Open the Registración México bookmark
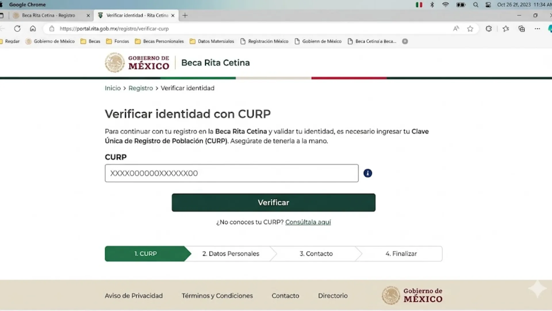 (264, 41)
